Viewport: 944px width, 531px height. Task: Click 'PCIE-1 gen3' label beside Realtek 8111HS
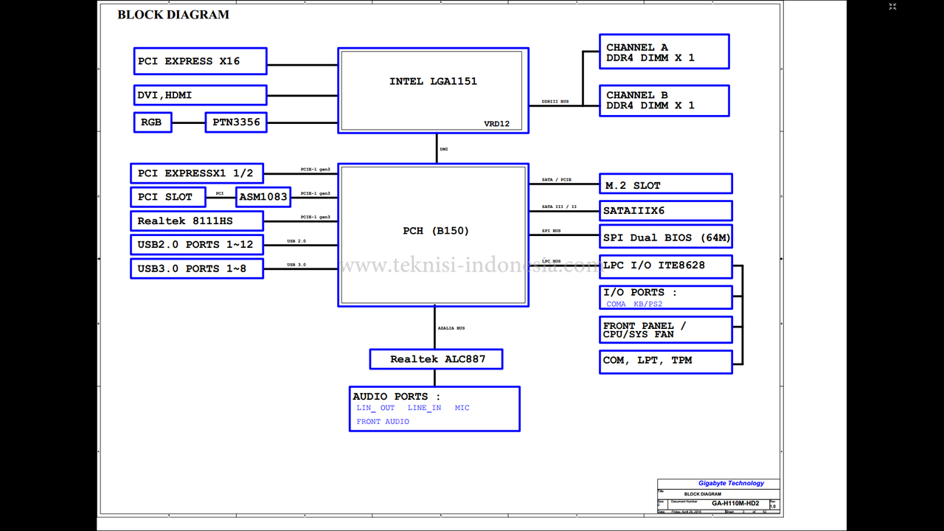tap(316, 218)
